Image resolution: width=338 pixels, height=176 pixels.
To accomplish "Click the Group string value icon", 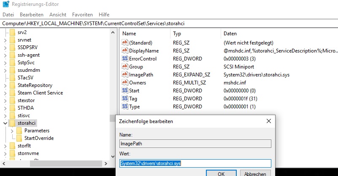I will 125,66.
